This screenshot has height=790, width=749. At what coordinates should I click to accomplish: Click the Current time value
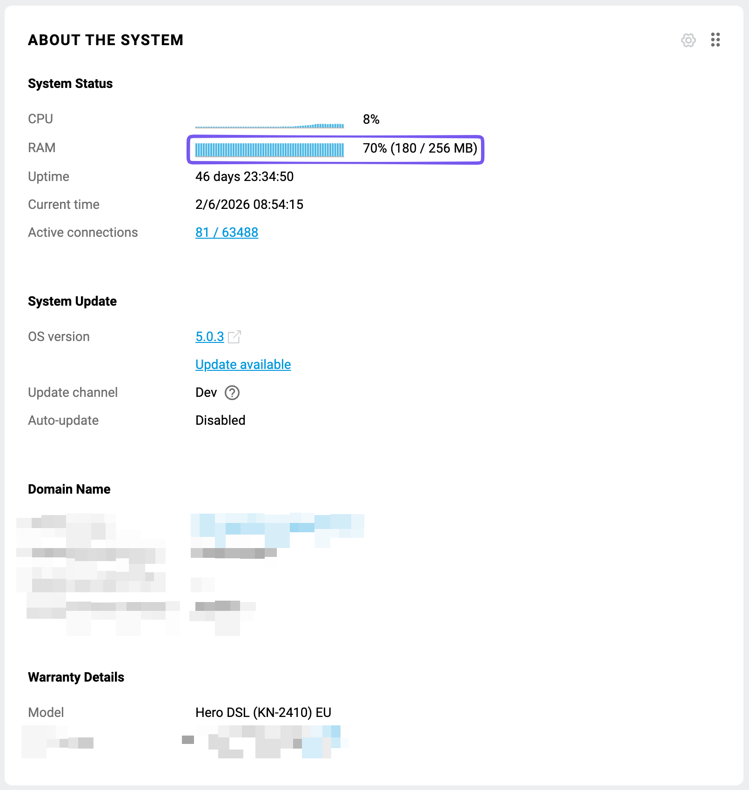pos(249,205)
